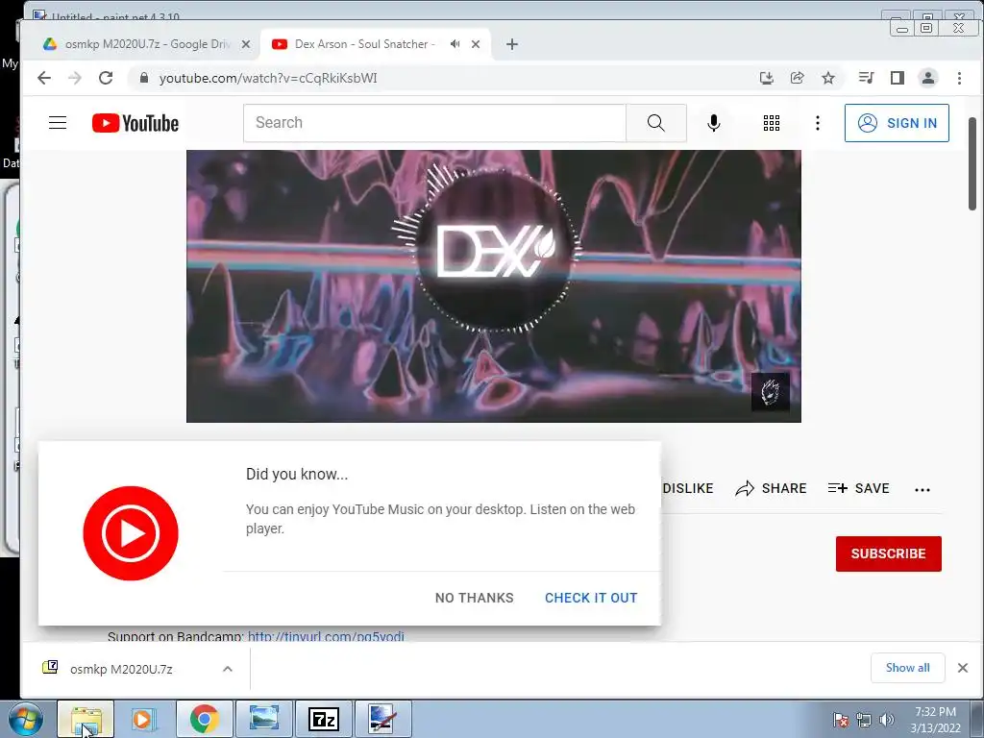Click DISLIKE under the video
This screenshot has height=738, width=984.
click(x=688, y=488)
